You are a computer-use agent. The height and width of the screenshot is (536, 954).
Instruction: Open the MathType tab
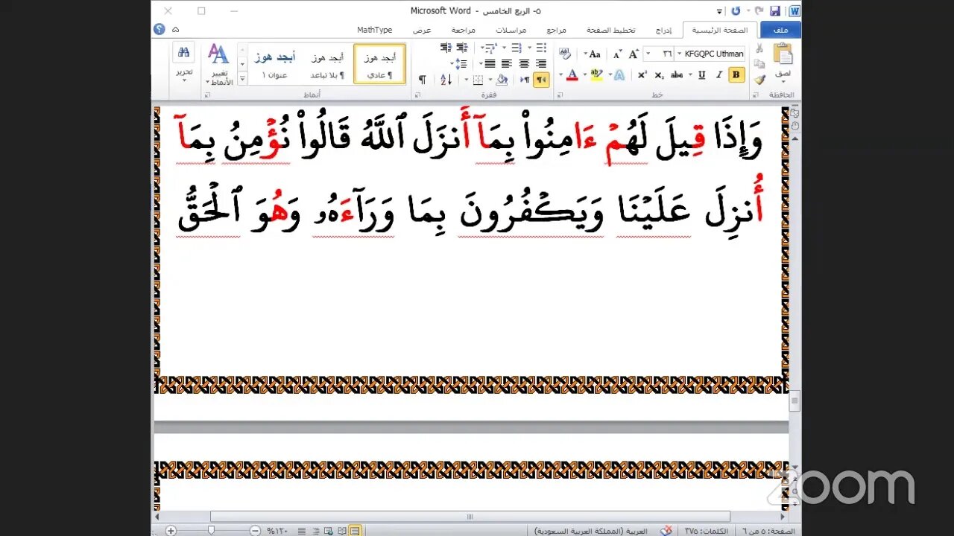tap(374, 30)
